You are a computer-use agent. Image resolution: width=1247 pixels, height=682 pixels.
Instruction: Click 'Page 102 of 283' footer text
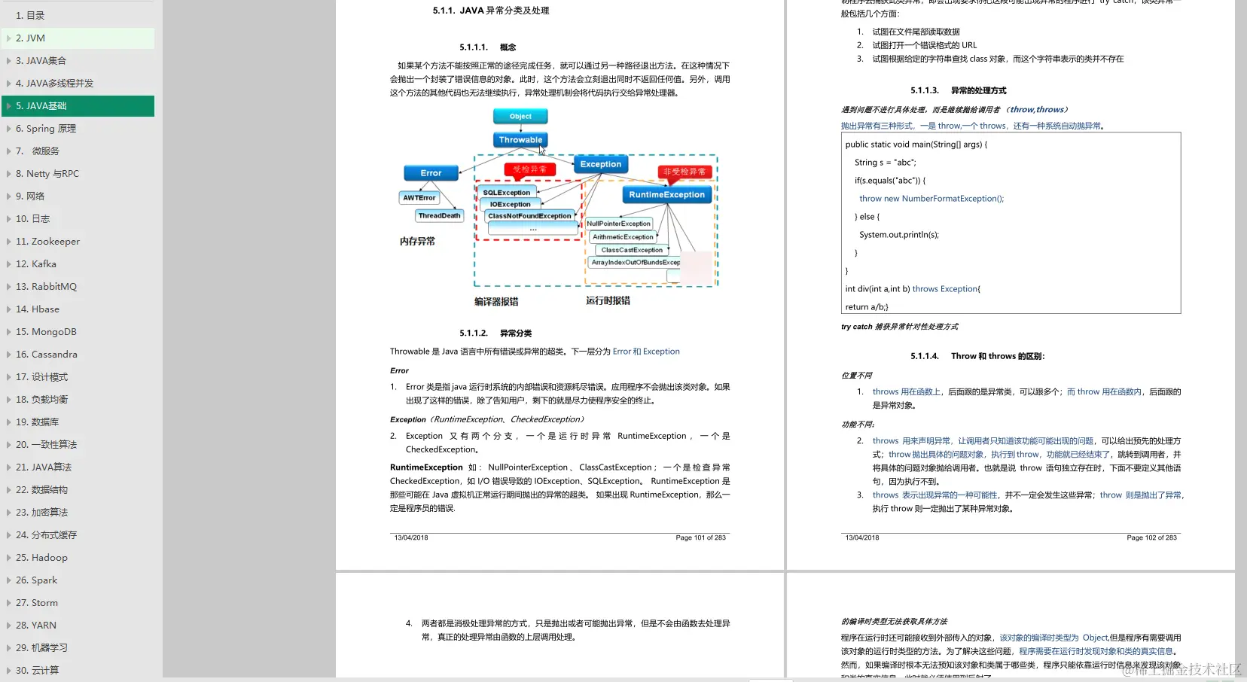(1151, 537)
